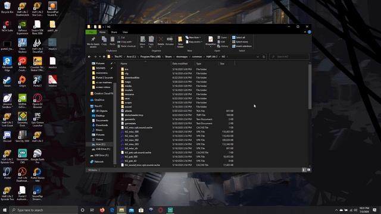The height and width of the screenshot is (214, 381).
Task: Click the Copy ribbon icon
Action: pos(104,41)
